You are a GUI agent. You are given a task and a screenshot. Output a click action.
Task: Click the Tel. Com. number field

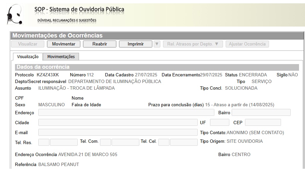[125, 142]
